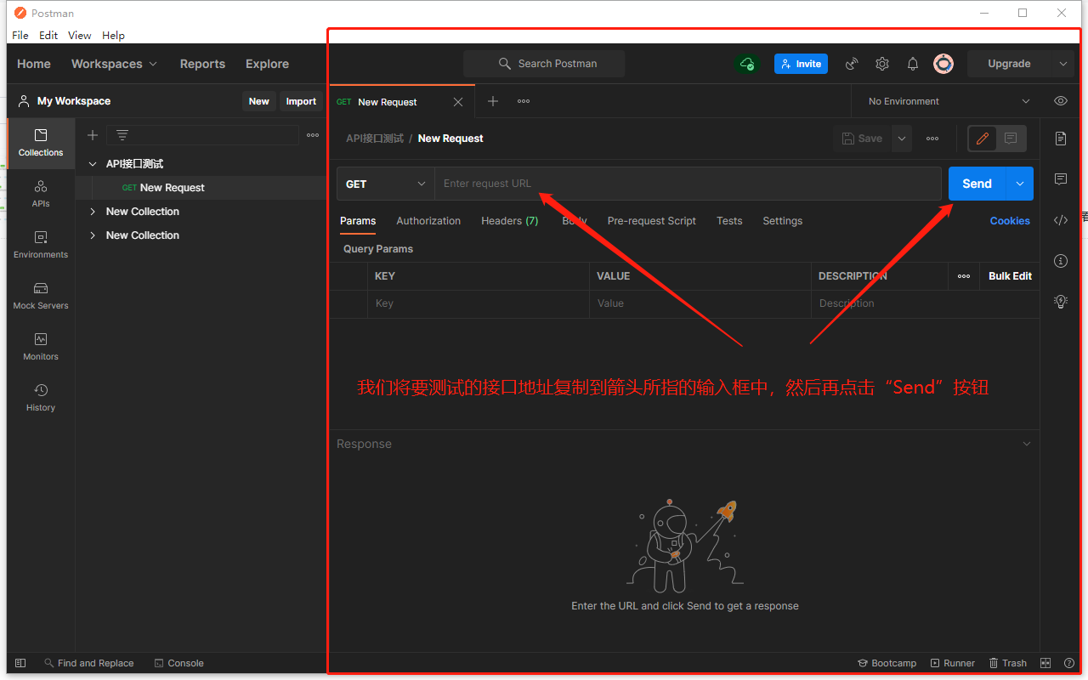Viewport: 1088px width, 680px height.
Task: Open tab options ellipsis next to plus
Action: click(x=524, y=101)
